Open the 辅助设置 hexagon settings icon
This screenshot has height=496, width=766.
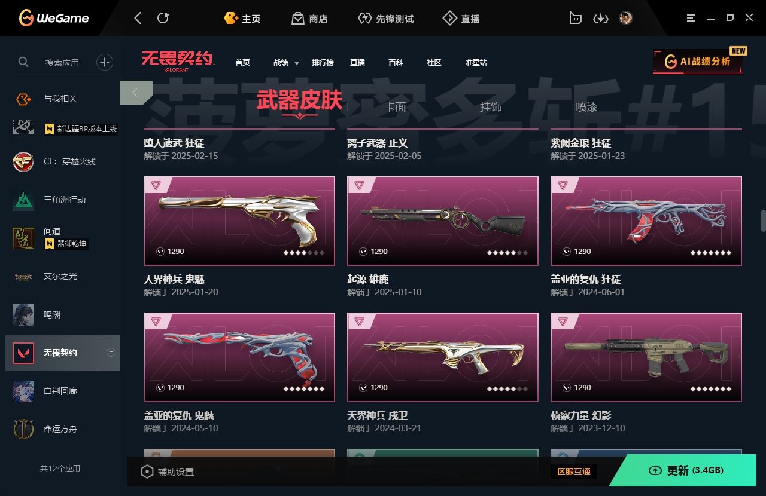point(147,471)
